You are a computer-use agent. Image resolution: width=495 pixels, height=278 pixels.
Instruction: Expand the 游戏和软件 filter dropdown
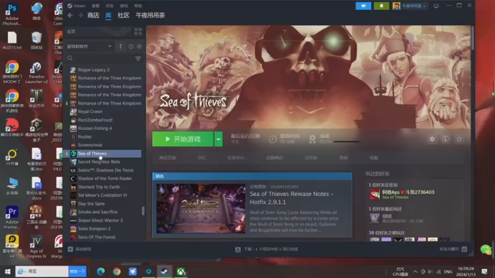(89, 46)
